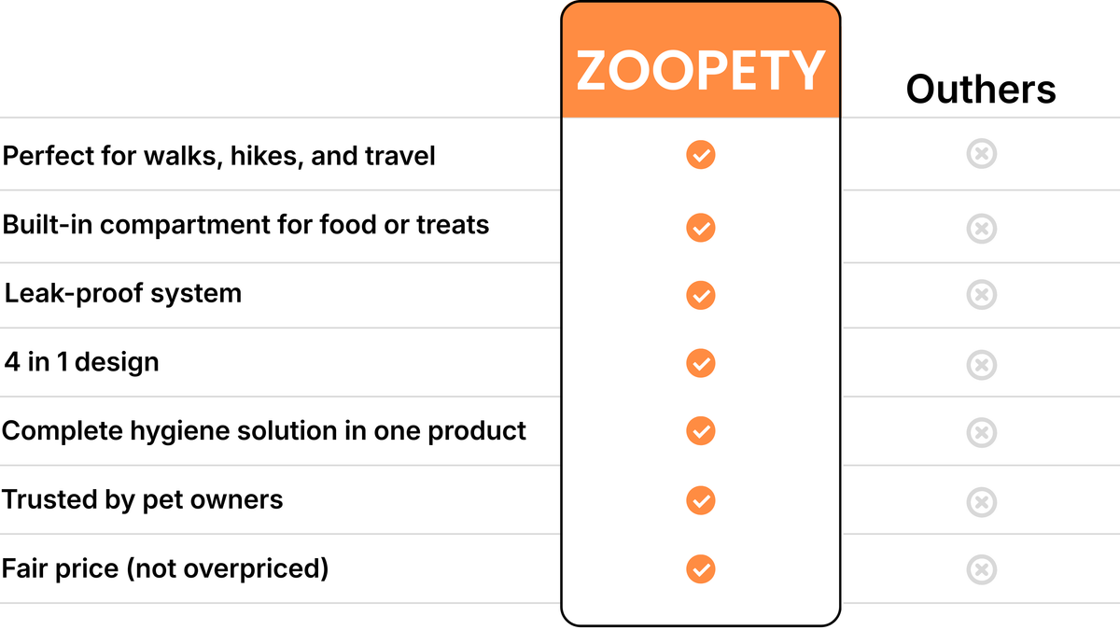Click the orange checkmark for 4 in 1 design
The width and height of the screenshot is (1120, 630).
(x=700, y=362)
